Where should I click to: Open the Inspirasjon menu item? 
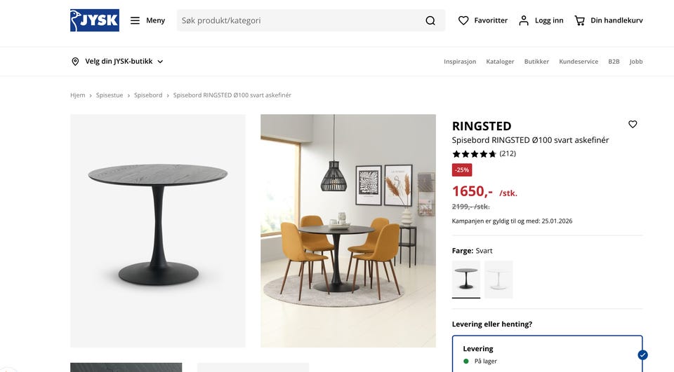[x=460, y=62]
